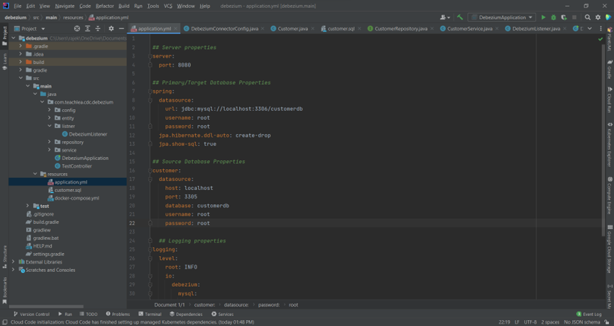Open Kubernetes Explorer side panel

(x=609, y=144)
